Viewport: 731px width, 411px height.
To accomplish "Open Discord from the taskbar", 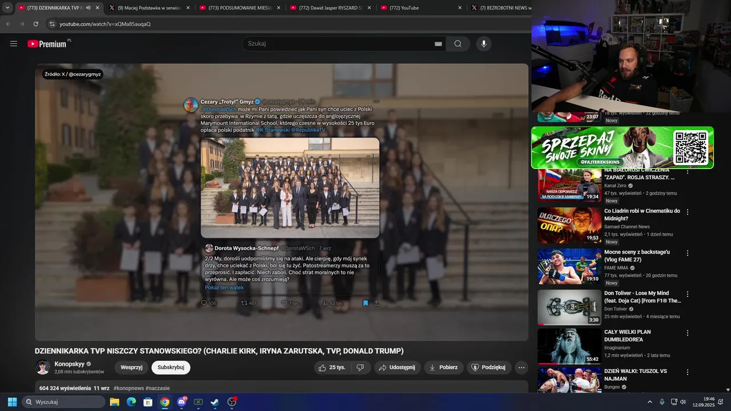I will coord(182,402).
